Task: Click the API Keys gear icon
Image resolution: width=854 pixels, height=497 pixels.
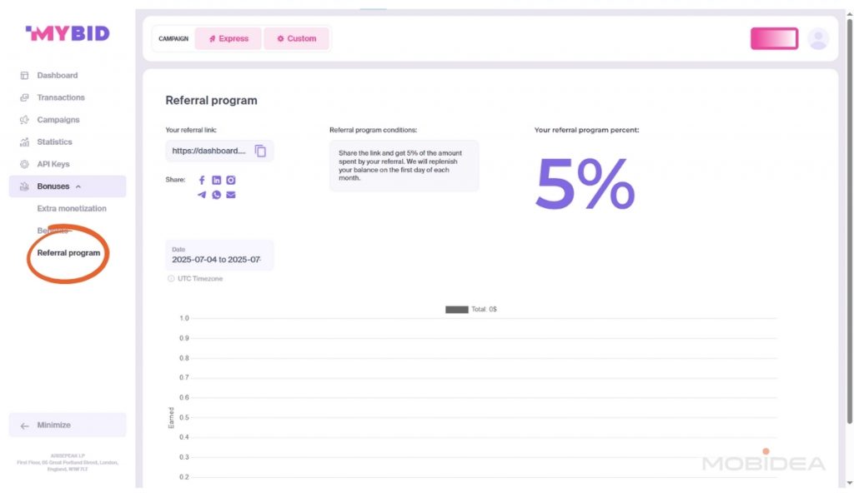Action: 26,164
